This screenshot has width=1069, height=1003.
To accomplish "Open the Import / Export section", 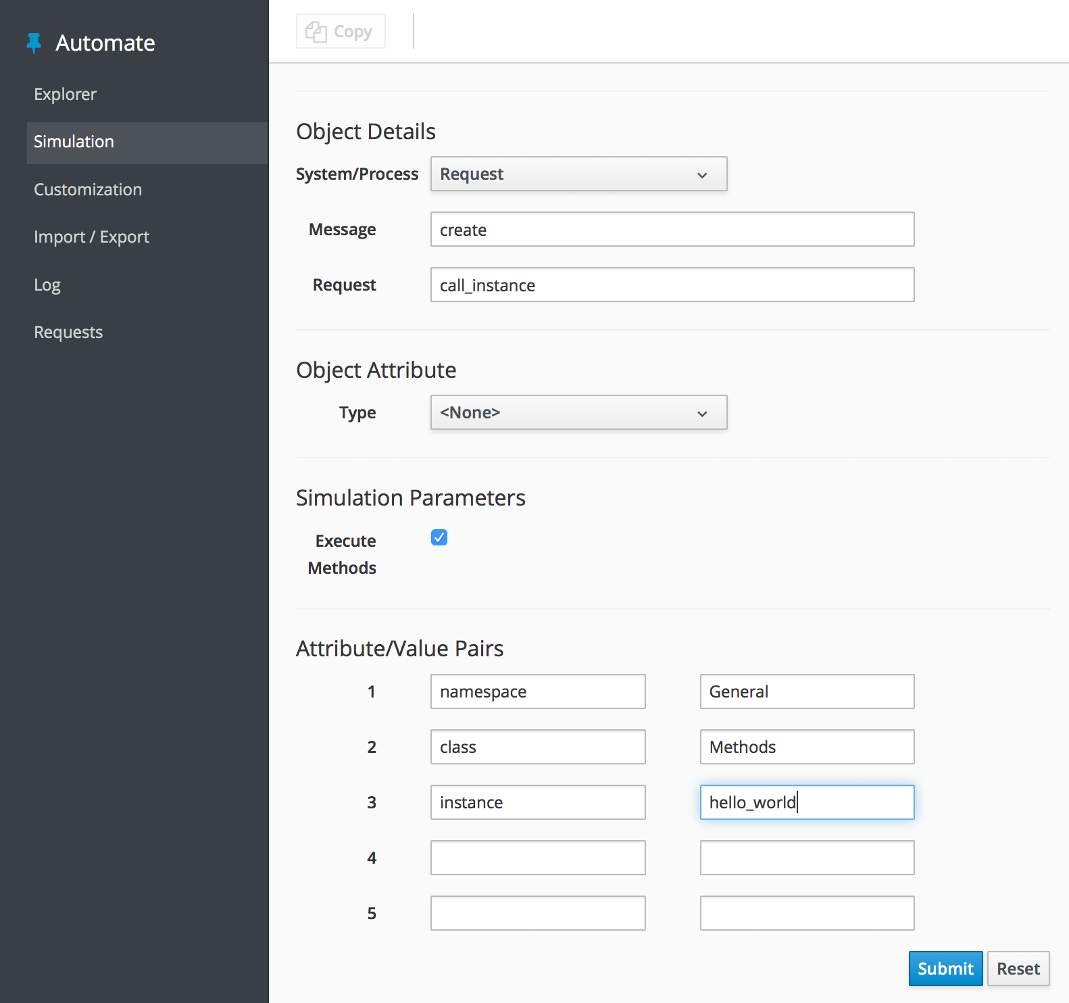I will 91,237.
